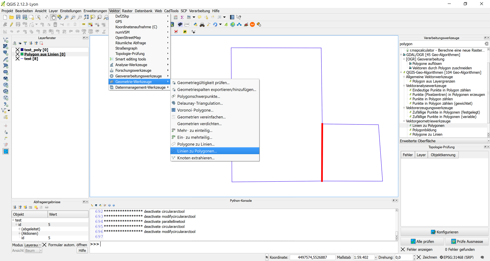Activate the pan map hand tool
490x261 pixels.
(54, 17)
